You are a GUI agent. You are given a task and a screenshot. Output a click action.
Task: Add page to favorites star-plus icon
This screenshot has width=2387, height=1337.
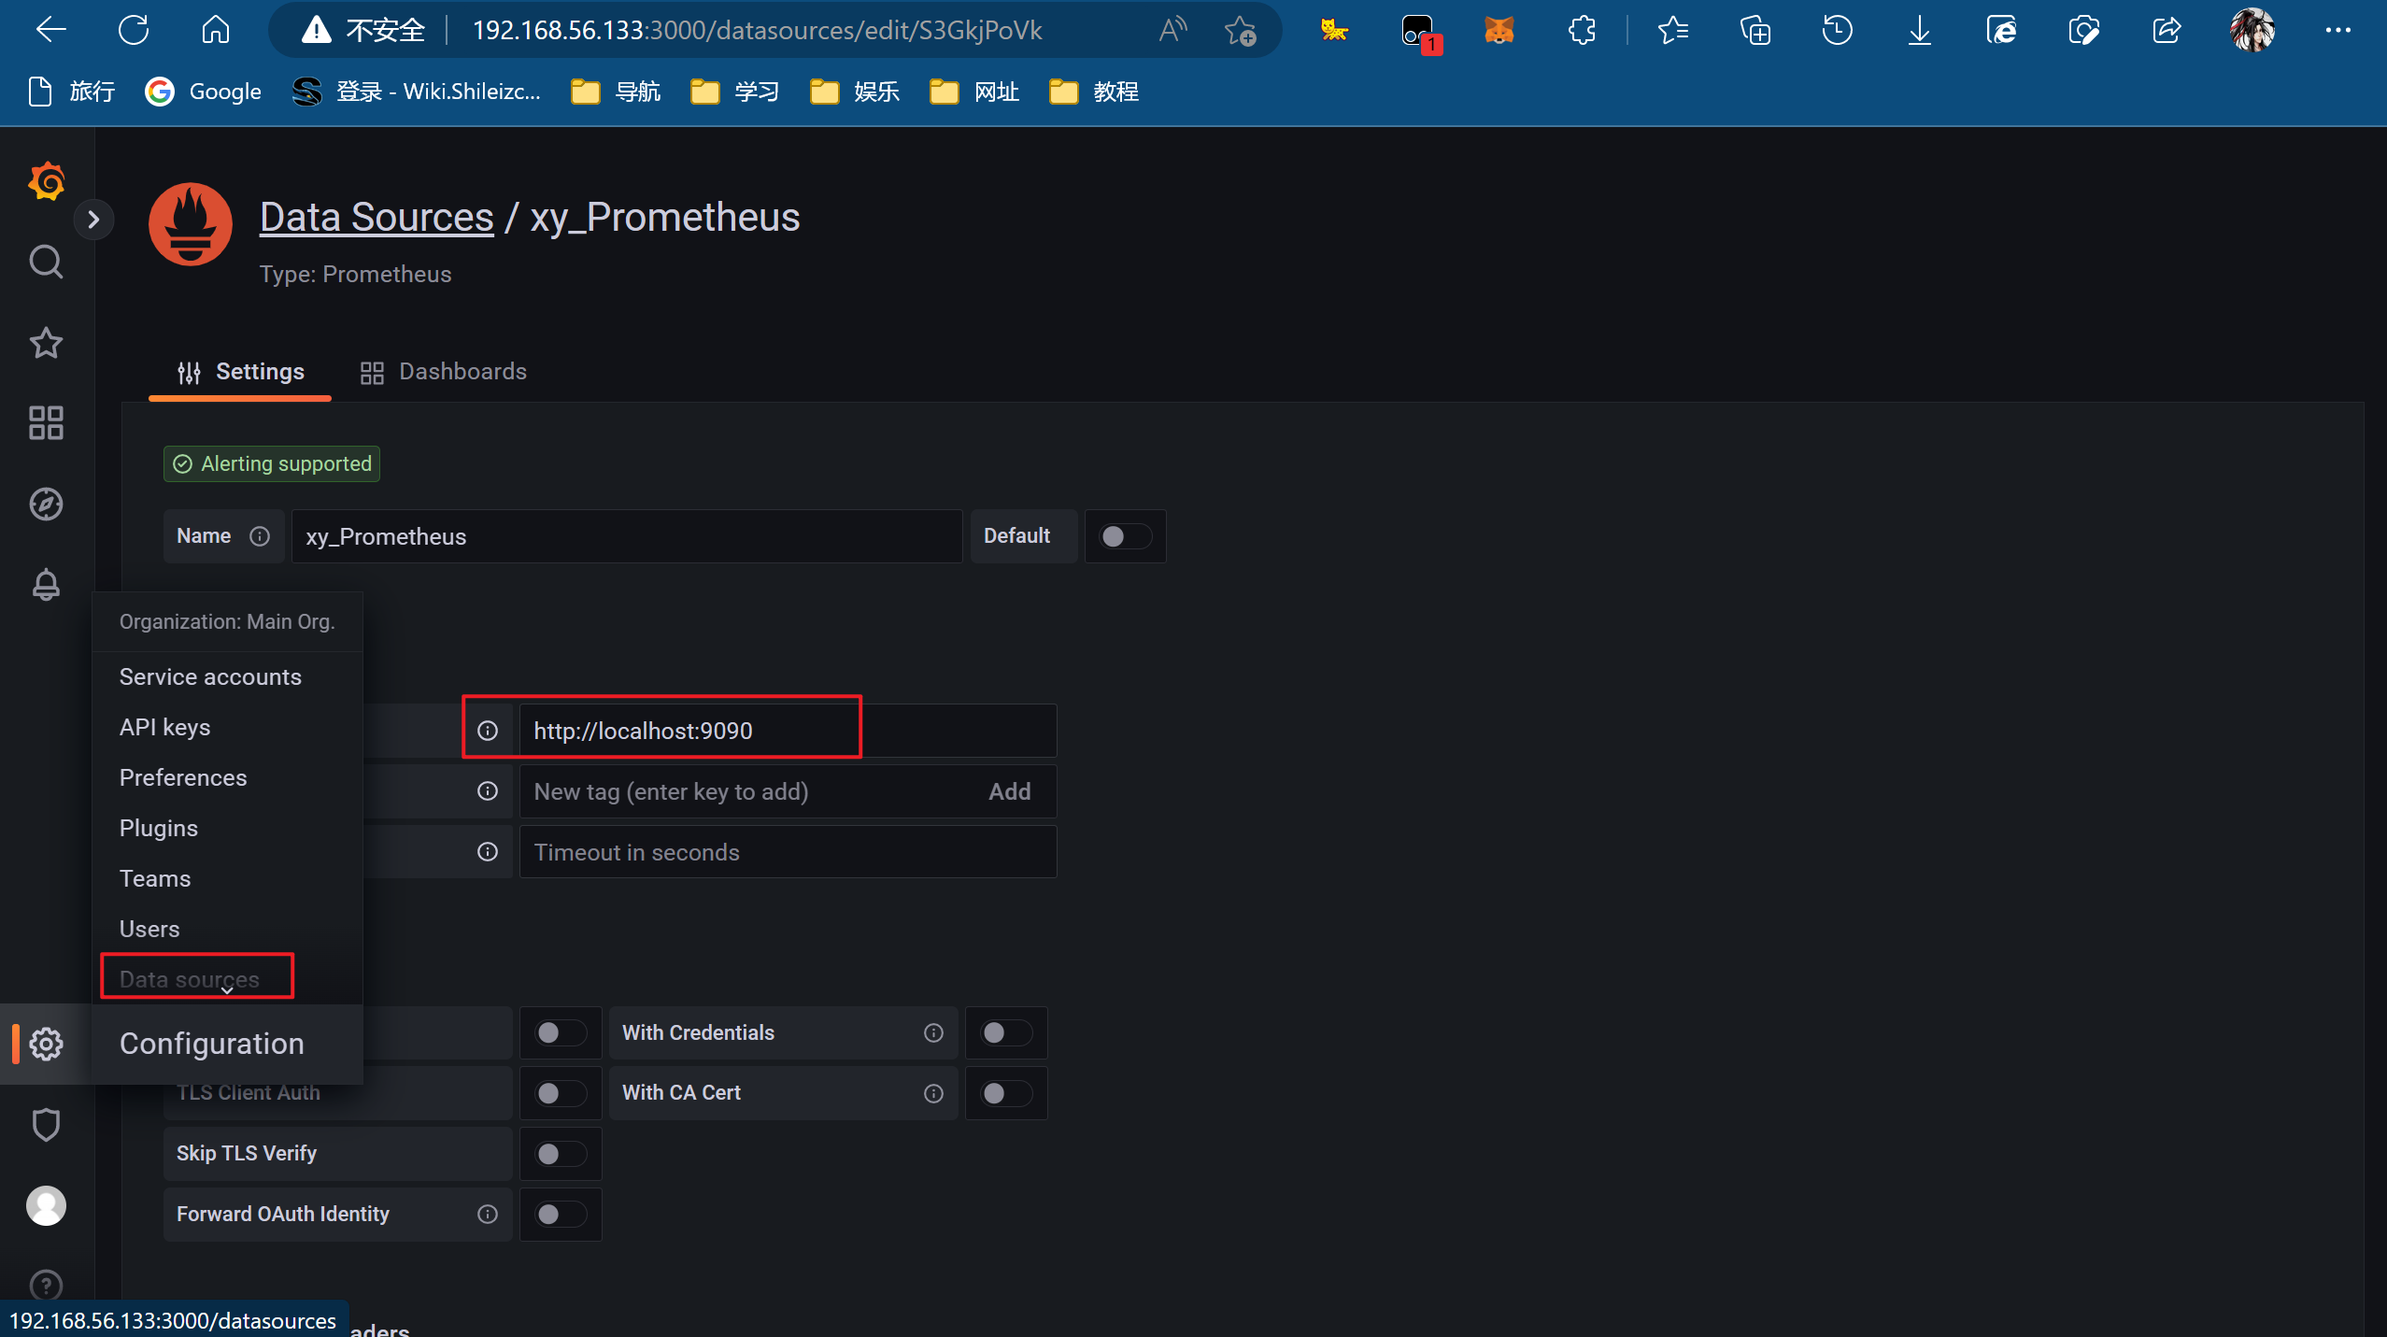click(x=1241, y=31)
